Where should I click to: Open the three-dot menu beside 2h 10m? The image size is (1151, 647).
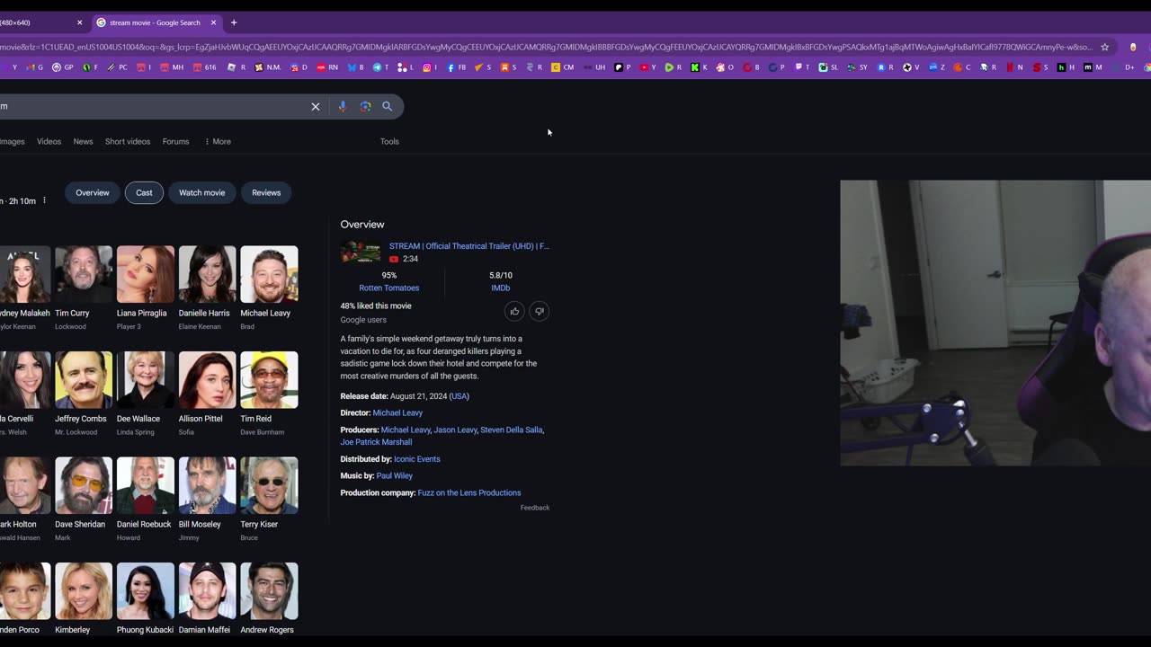click(x=44, y=200)
